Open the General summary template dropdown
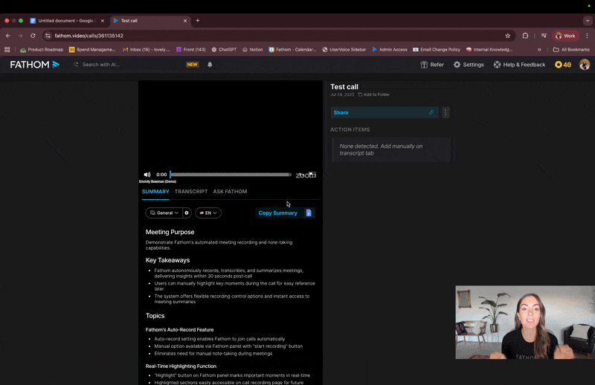 coord(164,213)
